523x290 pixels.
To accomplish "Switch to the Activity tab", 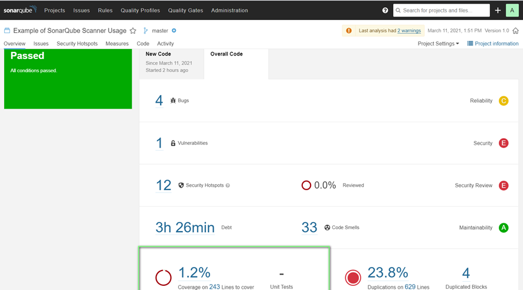I will click(x=165, y=44).
